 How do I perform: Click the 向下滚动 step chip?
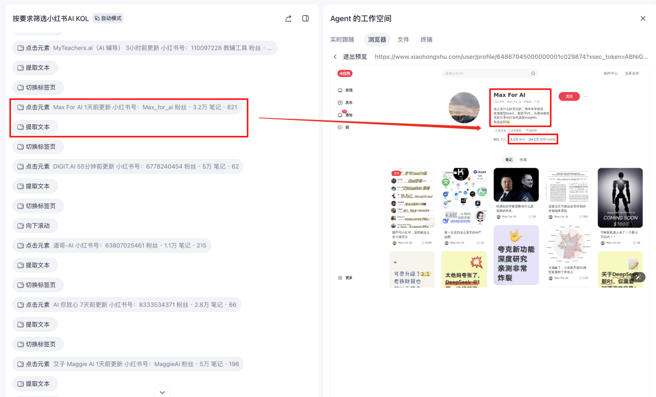click(x=35, y=226)
